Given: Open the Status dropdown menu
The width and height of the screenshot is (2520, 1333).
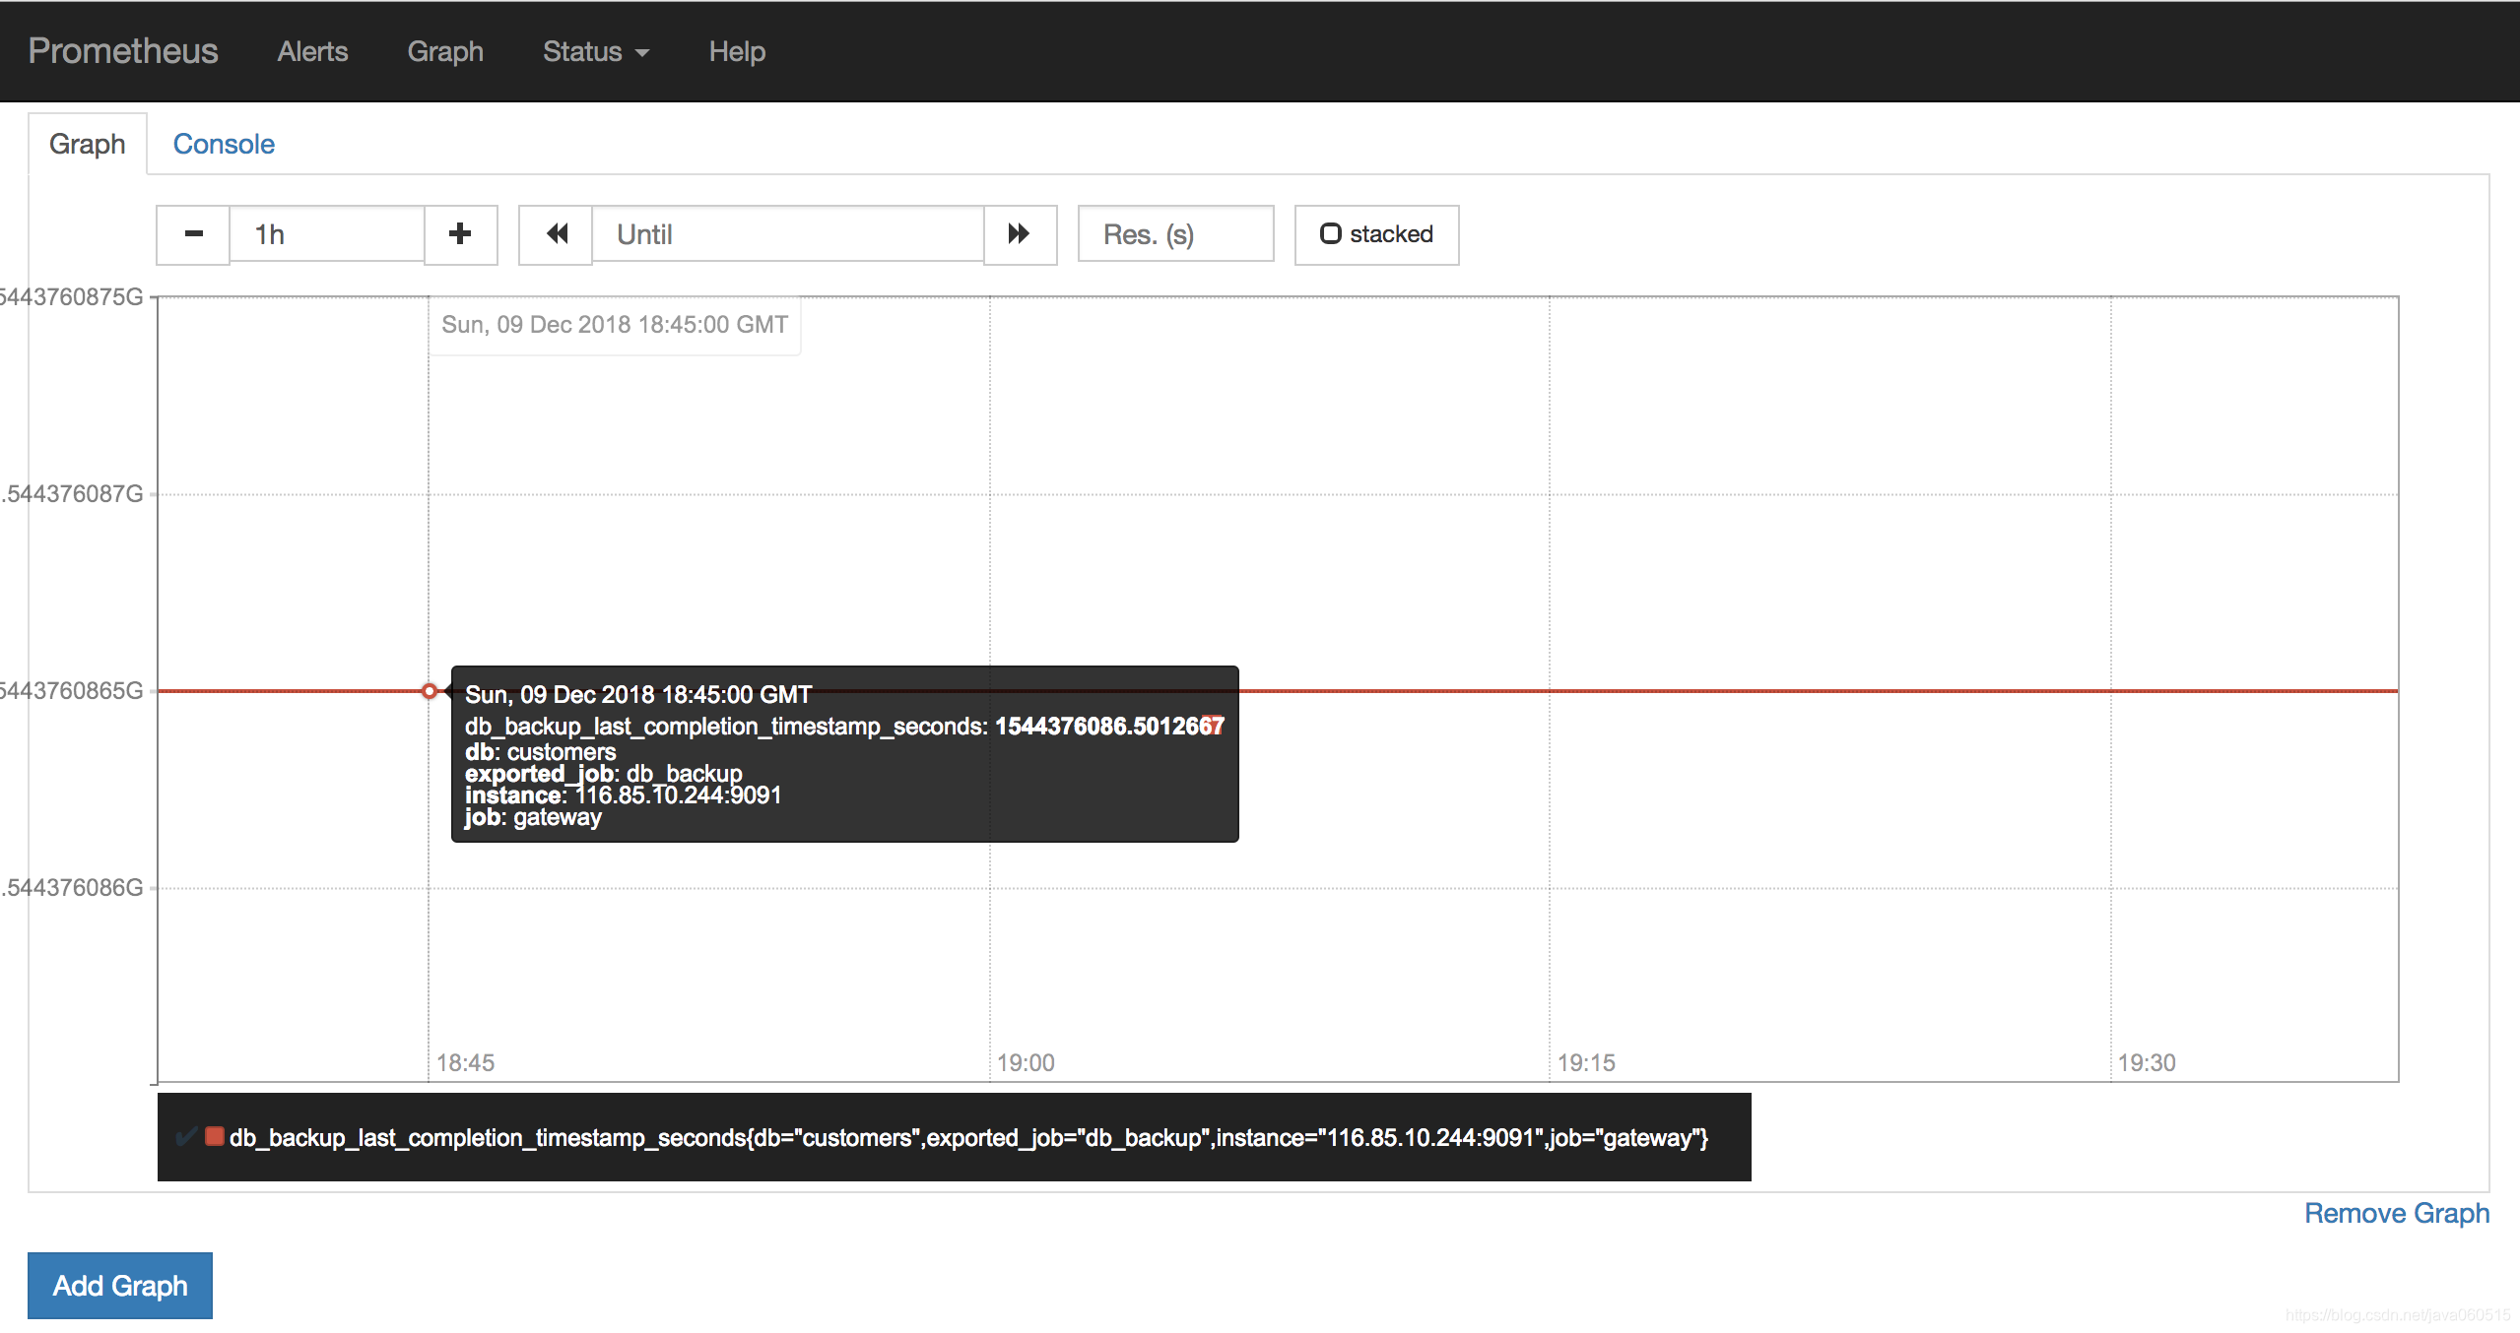Looking at the screenshot, I should coord(595,50).
